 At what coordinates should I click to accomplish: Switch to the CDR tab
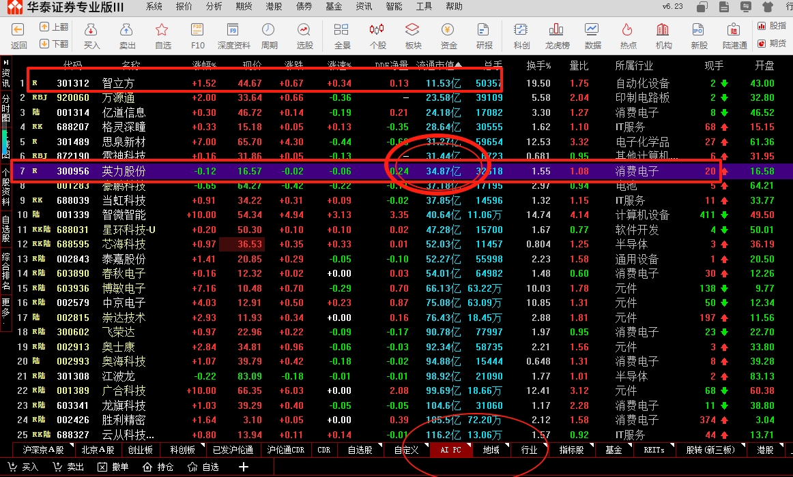[323, 450]
